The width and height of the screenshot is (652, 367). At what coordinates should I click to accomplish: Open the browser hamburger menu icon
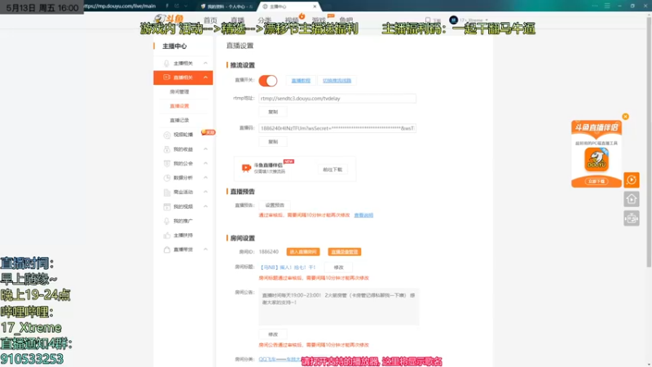[x=607, y=6]
